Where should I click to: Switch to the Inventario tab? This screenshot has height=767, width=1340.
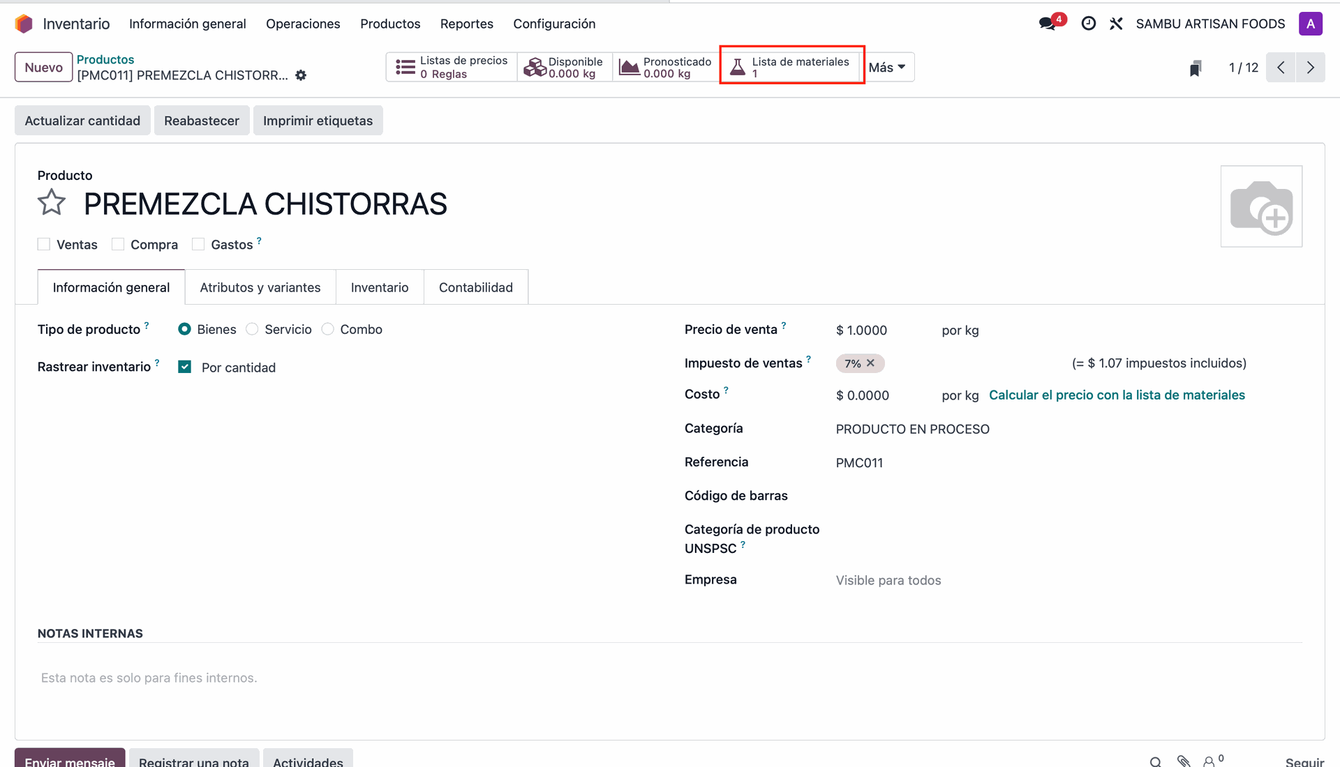coord(379,287)
